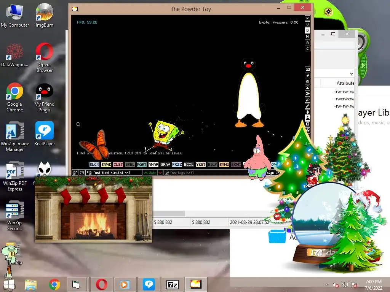This screenshot has height=292, width=390.
Task: Select the A display mode button
Action: (307, 43)
